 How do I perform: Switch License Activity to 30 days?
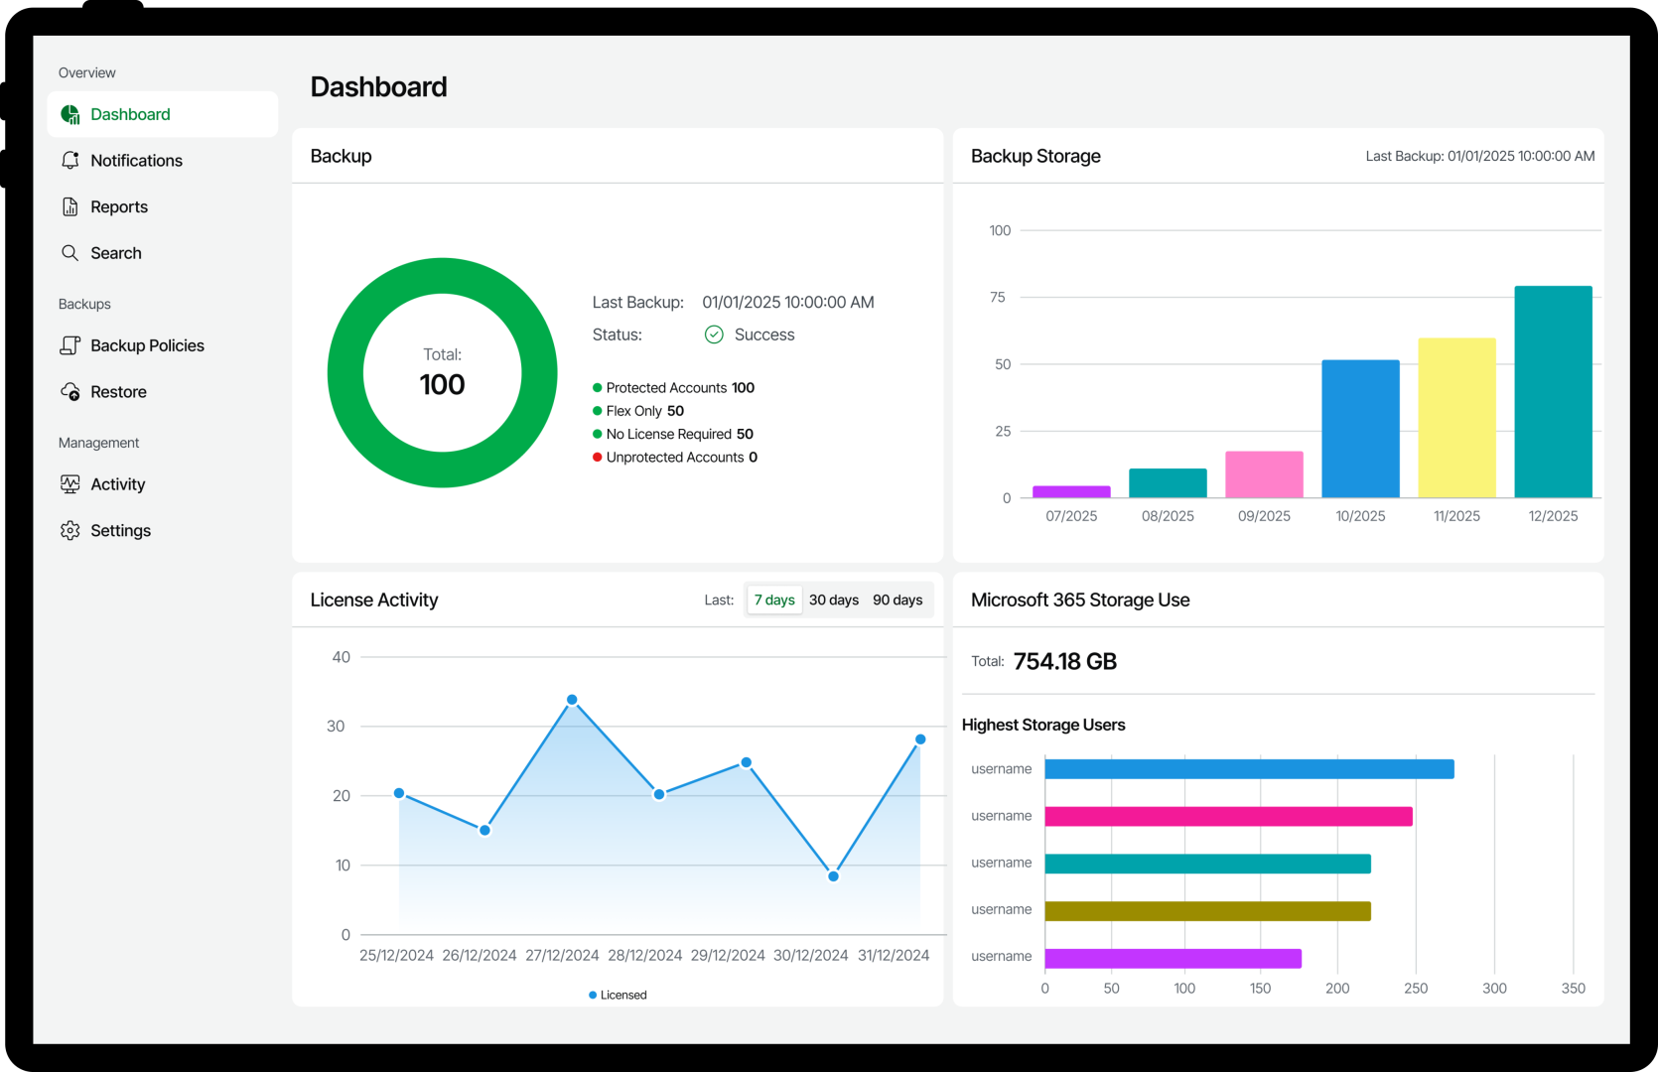pyautogui.click(x=834, y=601)
